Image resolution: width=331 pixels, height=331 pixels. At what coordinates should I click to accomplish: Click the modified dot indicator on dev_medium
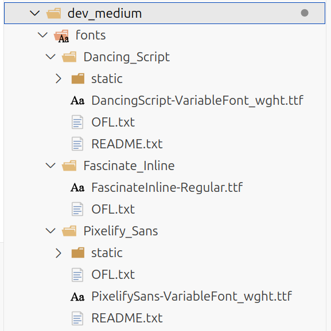click(x=305, y=13)
